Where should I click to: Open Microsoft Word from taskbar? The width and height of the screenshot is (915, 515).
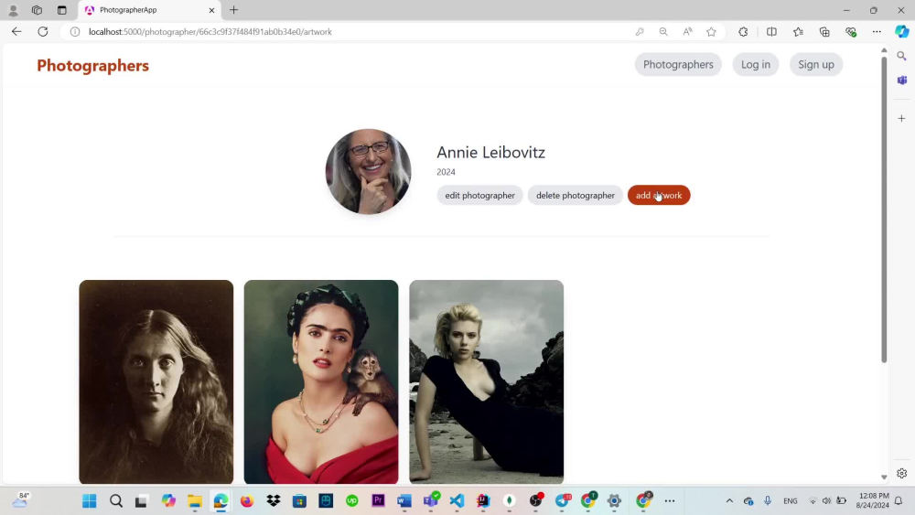(x=404, y=501)
